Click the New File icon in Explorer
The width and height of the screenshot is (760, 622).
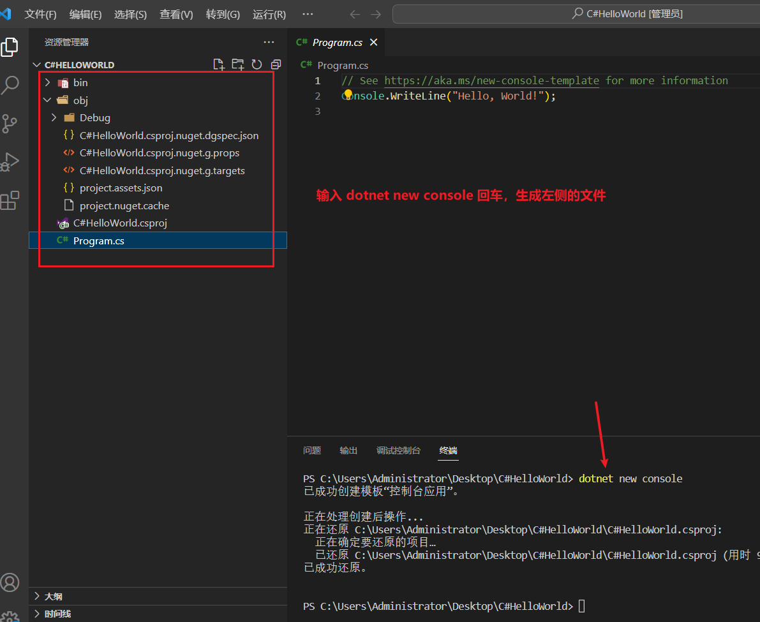tap(219, 64)
